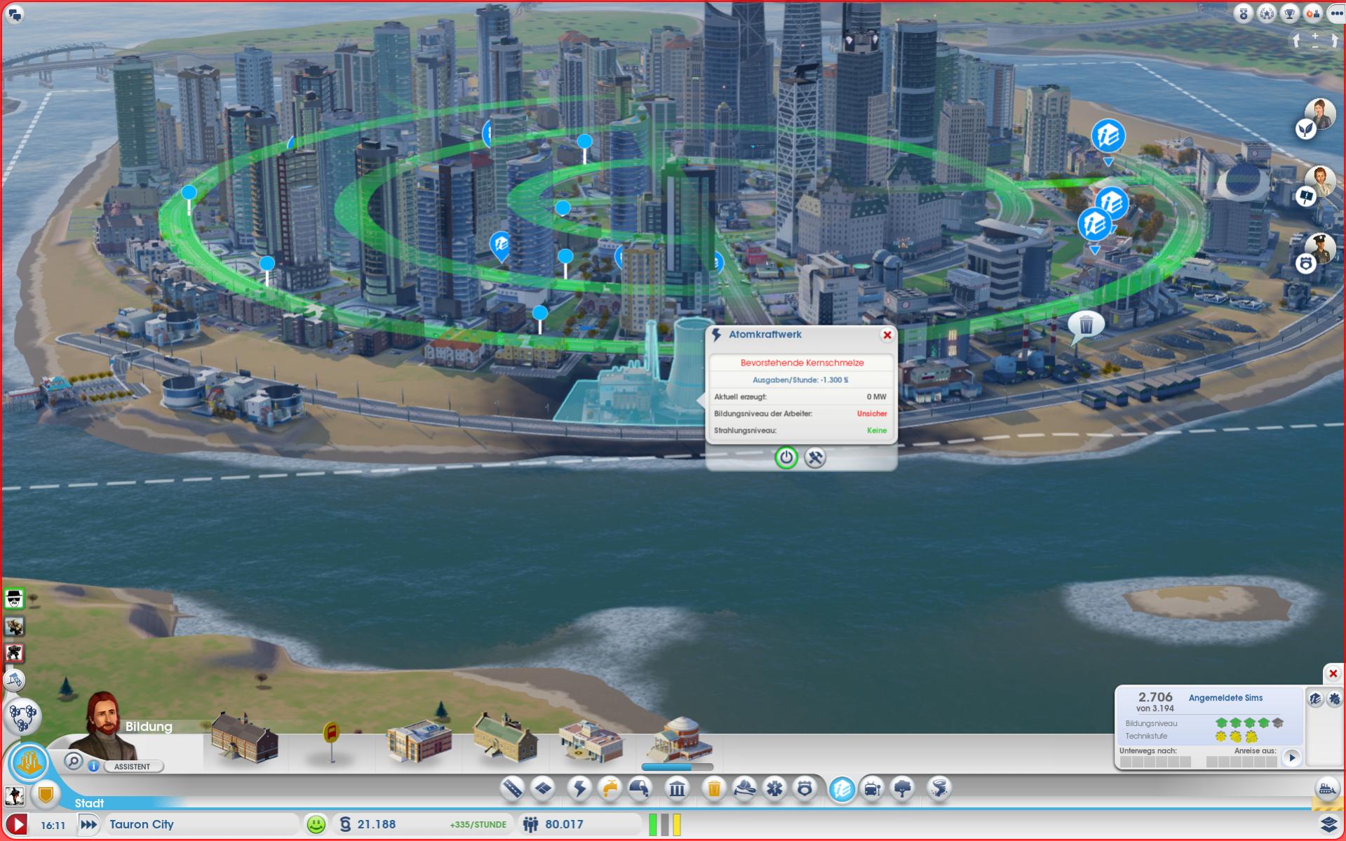Open the Fire department menu
1346x841 pixels.
click(x=744, y=789)
